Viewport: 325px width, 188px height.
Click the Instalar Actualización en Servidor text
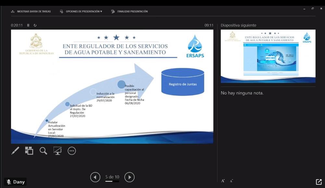pyautogui.click(x=56, y=129)
